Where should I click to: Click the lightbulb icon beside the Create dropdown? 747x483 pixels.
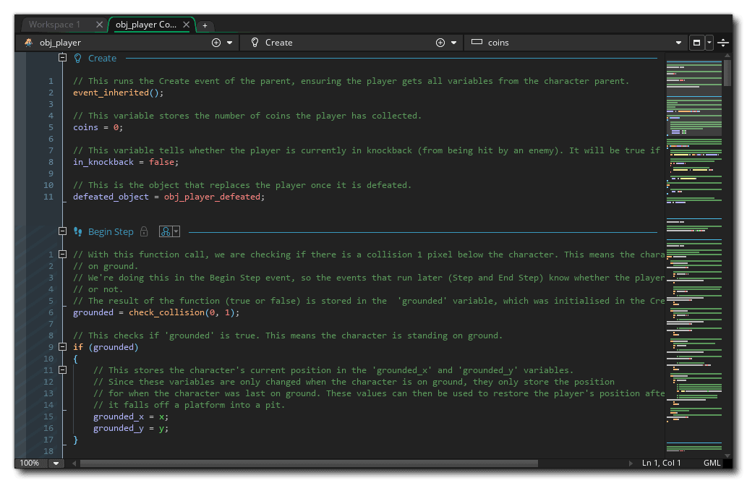pyautogui.click(x=255, y=43)
